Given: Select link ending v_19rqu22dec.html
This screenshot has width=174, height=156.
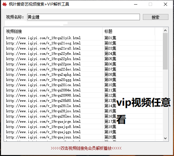Looking at the screenshot, I should 43,69.
